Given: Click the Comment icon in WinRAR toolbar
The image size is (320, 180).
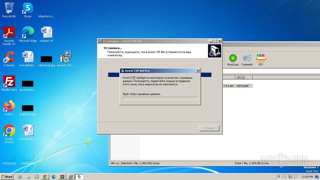Looking at the screenshot, I should pos(247,60).
